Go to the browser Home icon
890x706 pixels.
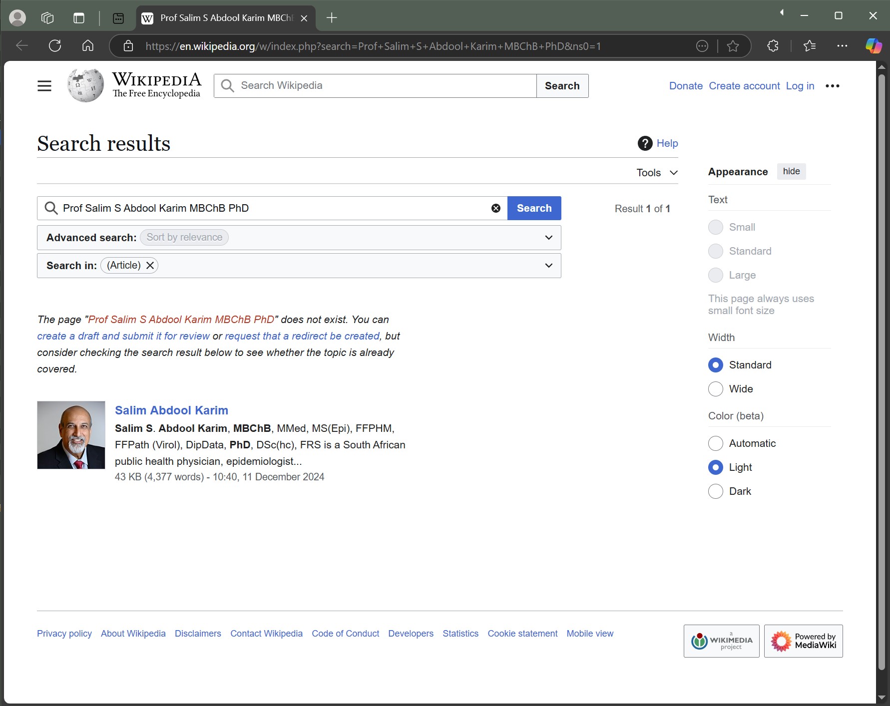[x=88, y=46]
